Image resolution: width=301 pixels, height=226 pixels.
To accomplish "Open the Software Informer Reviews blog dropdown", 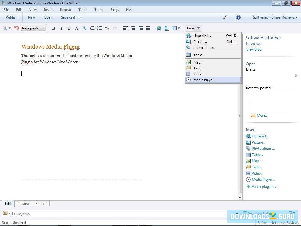I will point(275,17).
